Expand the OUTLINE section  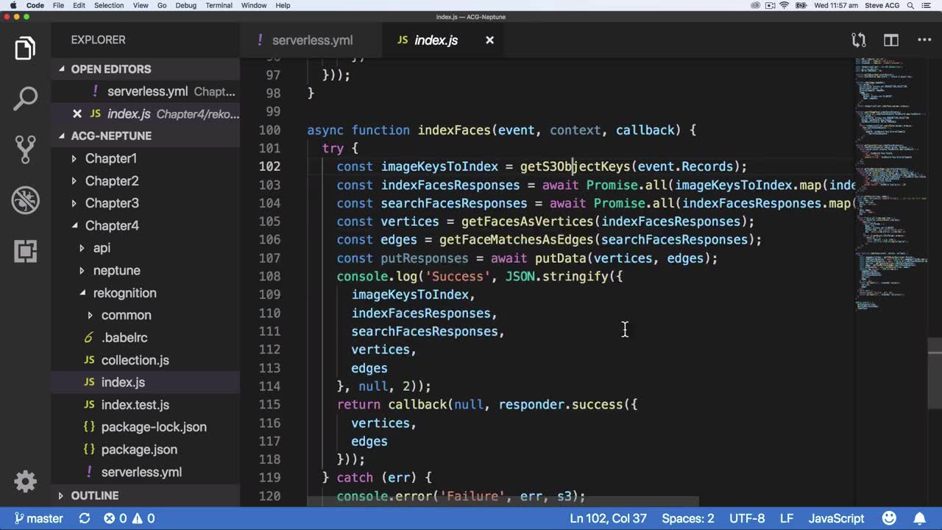coord(94,495)
